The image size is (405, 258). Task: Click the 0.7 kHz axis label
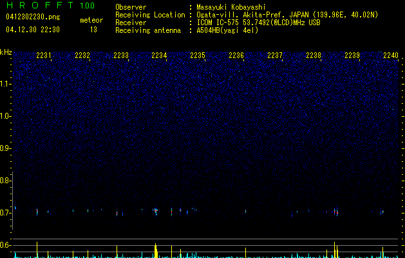6,213
